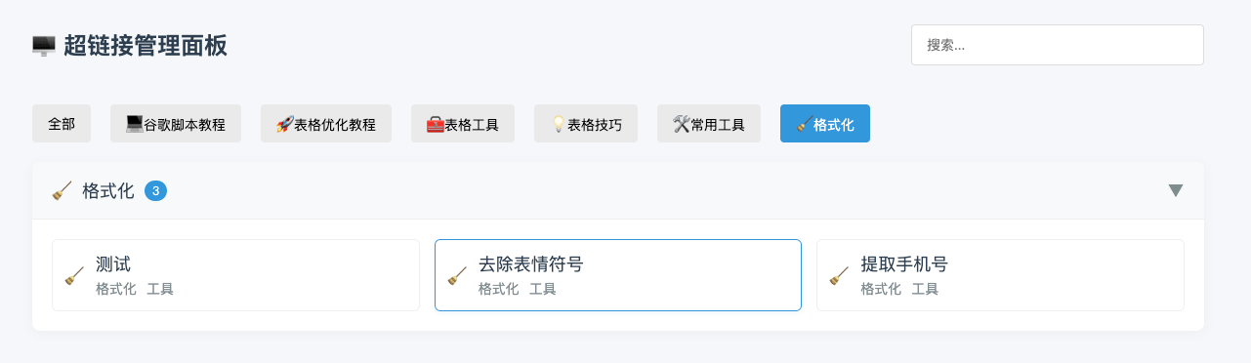Click the active 格式化 filter tab
The height and width of the screenshot is (363, 1251).
pyautogui.click(x=825, y=124)
